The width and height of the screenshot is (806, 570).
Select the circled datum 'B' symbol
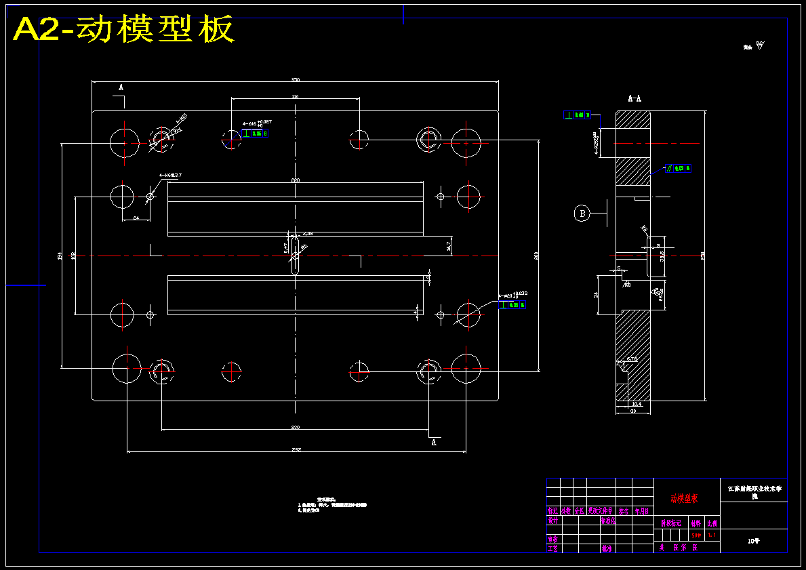(x=582, y=213)
